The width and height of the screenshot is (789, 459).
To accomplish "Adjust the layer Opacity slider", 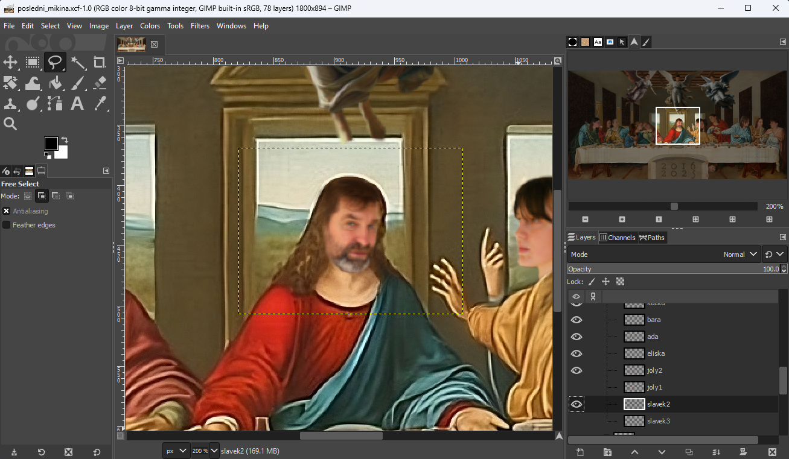I will pyautogui.click(x=674, y=269).
